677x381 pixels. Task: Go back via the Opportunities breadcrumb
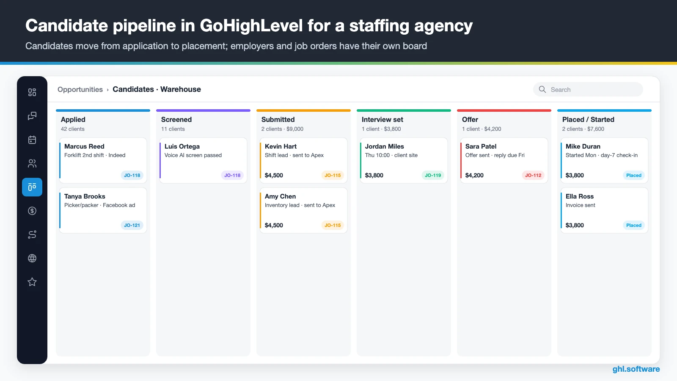80,89
